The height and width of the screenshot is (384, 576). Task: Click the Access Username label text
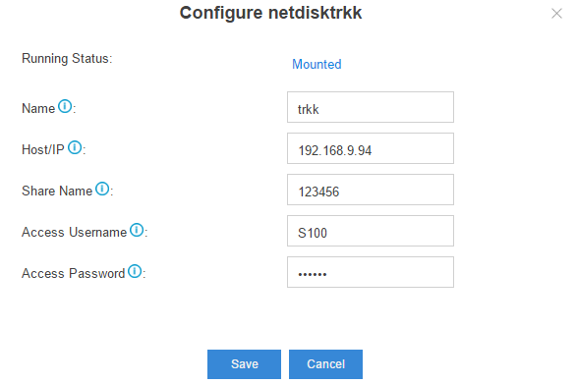click(x=74, y=233)
